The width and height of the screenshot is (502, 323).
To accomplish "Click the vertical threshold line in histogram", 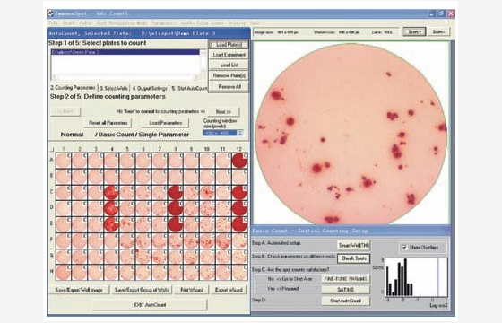I will pyautogui.click(x=437, y=277).
